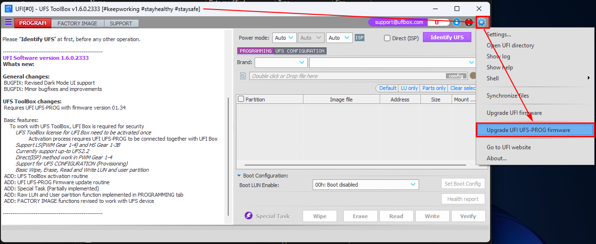Viewport: 596px width, 244px height.
Task: Click the Verify button
Action: click(468, 216)
